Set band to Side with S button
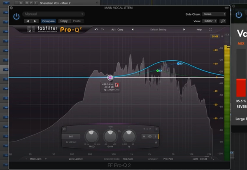The height and width of the screenshot is (170, 247). [x=156, y=137]
